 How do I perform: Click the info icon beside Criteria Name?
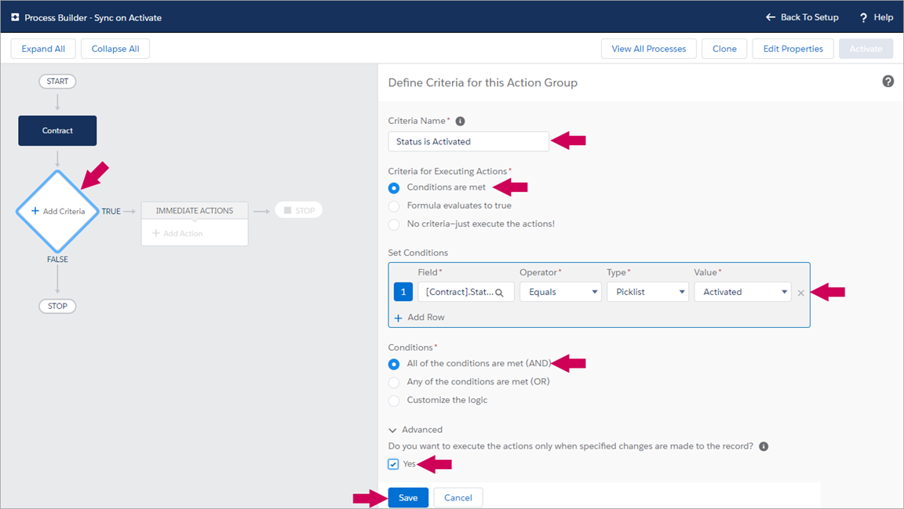[460, 122]
